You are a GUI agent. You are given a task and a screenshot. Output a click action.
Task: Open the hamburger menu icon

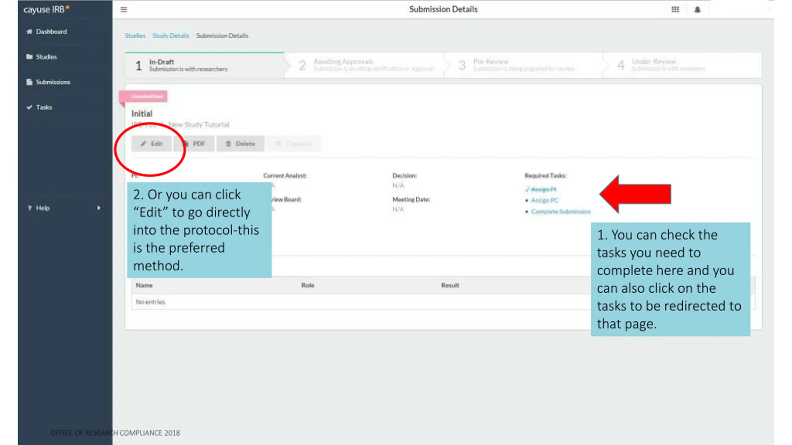123,10
